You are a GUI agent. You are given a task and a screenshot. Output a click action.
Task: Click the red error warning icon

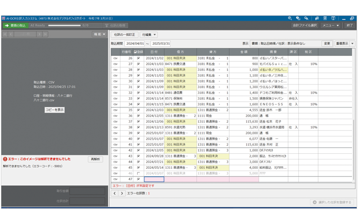(4, 159)
